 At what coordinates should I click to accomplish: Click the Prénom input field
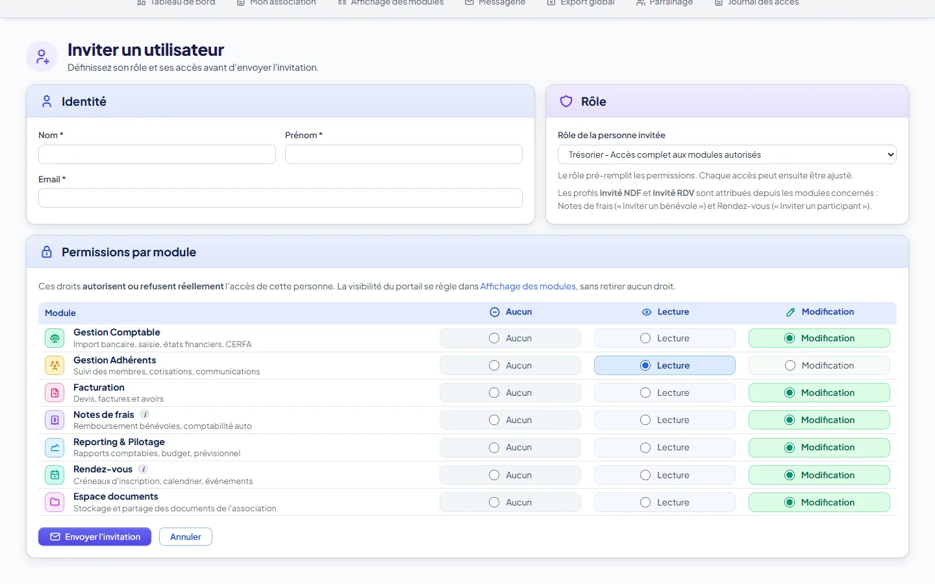(x=404, y=154)
